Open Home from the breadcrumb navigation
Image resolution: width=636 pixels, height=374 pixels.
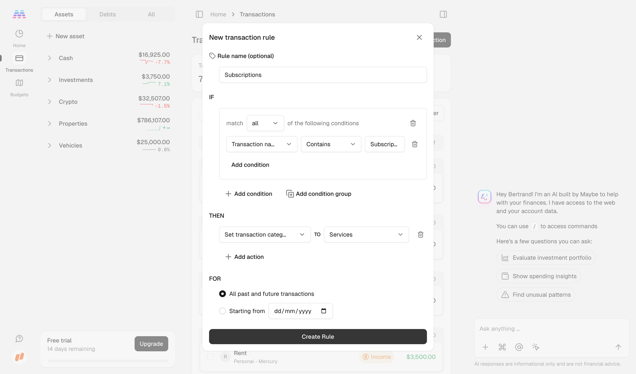218,14
